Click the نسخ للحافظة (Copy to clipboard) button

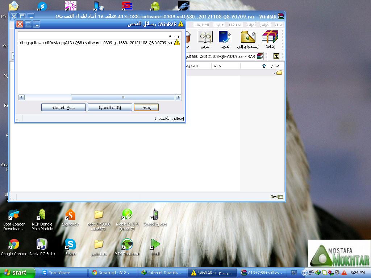tap(64, 107)
